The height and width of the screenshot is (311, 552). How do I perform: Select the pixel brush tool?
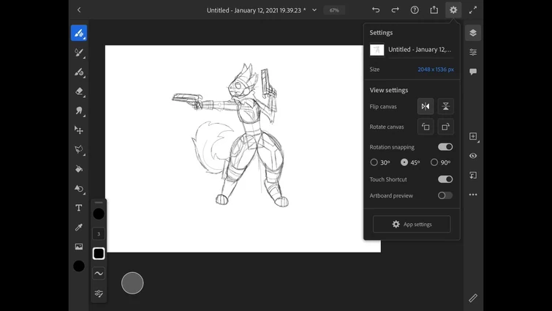[x=79, y=33]
